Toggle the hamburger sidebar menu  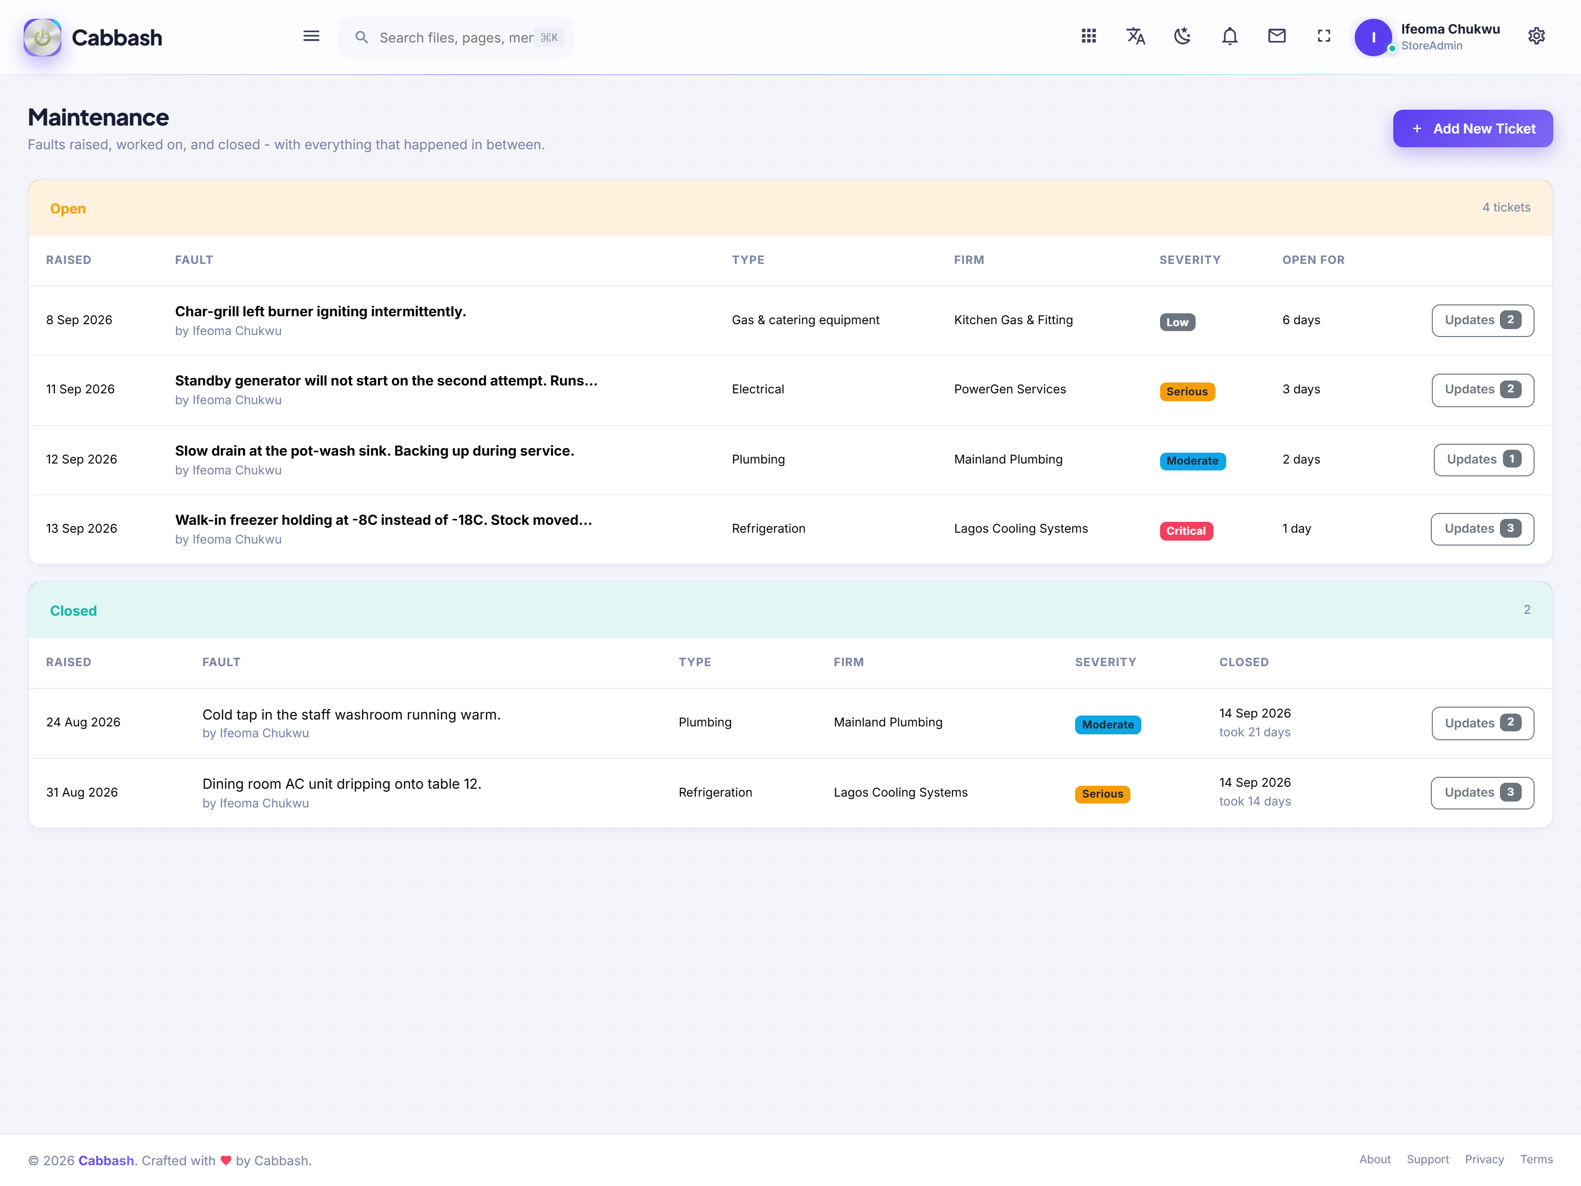pos(311,37)
